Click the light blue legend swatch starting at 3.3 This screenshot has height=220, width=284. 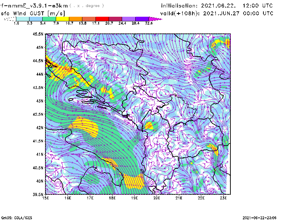coord(36,19)
